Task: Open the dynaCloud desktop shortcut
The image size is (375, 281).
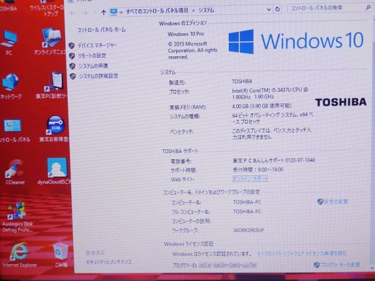Action: coord(56,171)
